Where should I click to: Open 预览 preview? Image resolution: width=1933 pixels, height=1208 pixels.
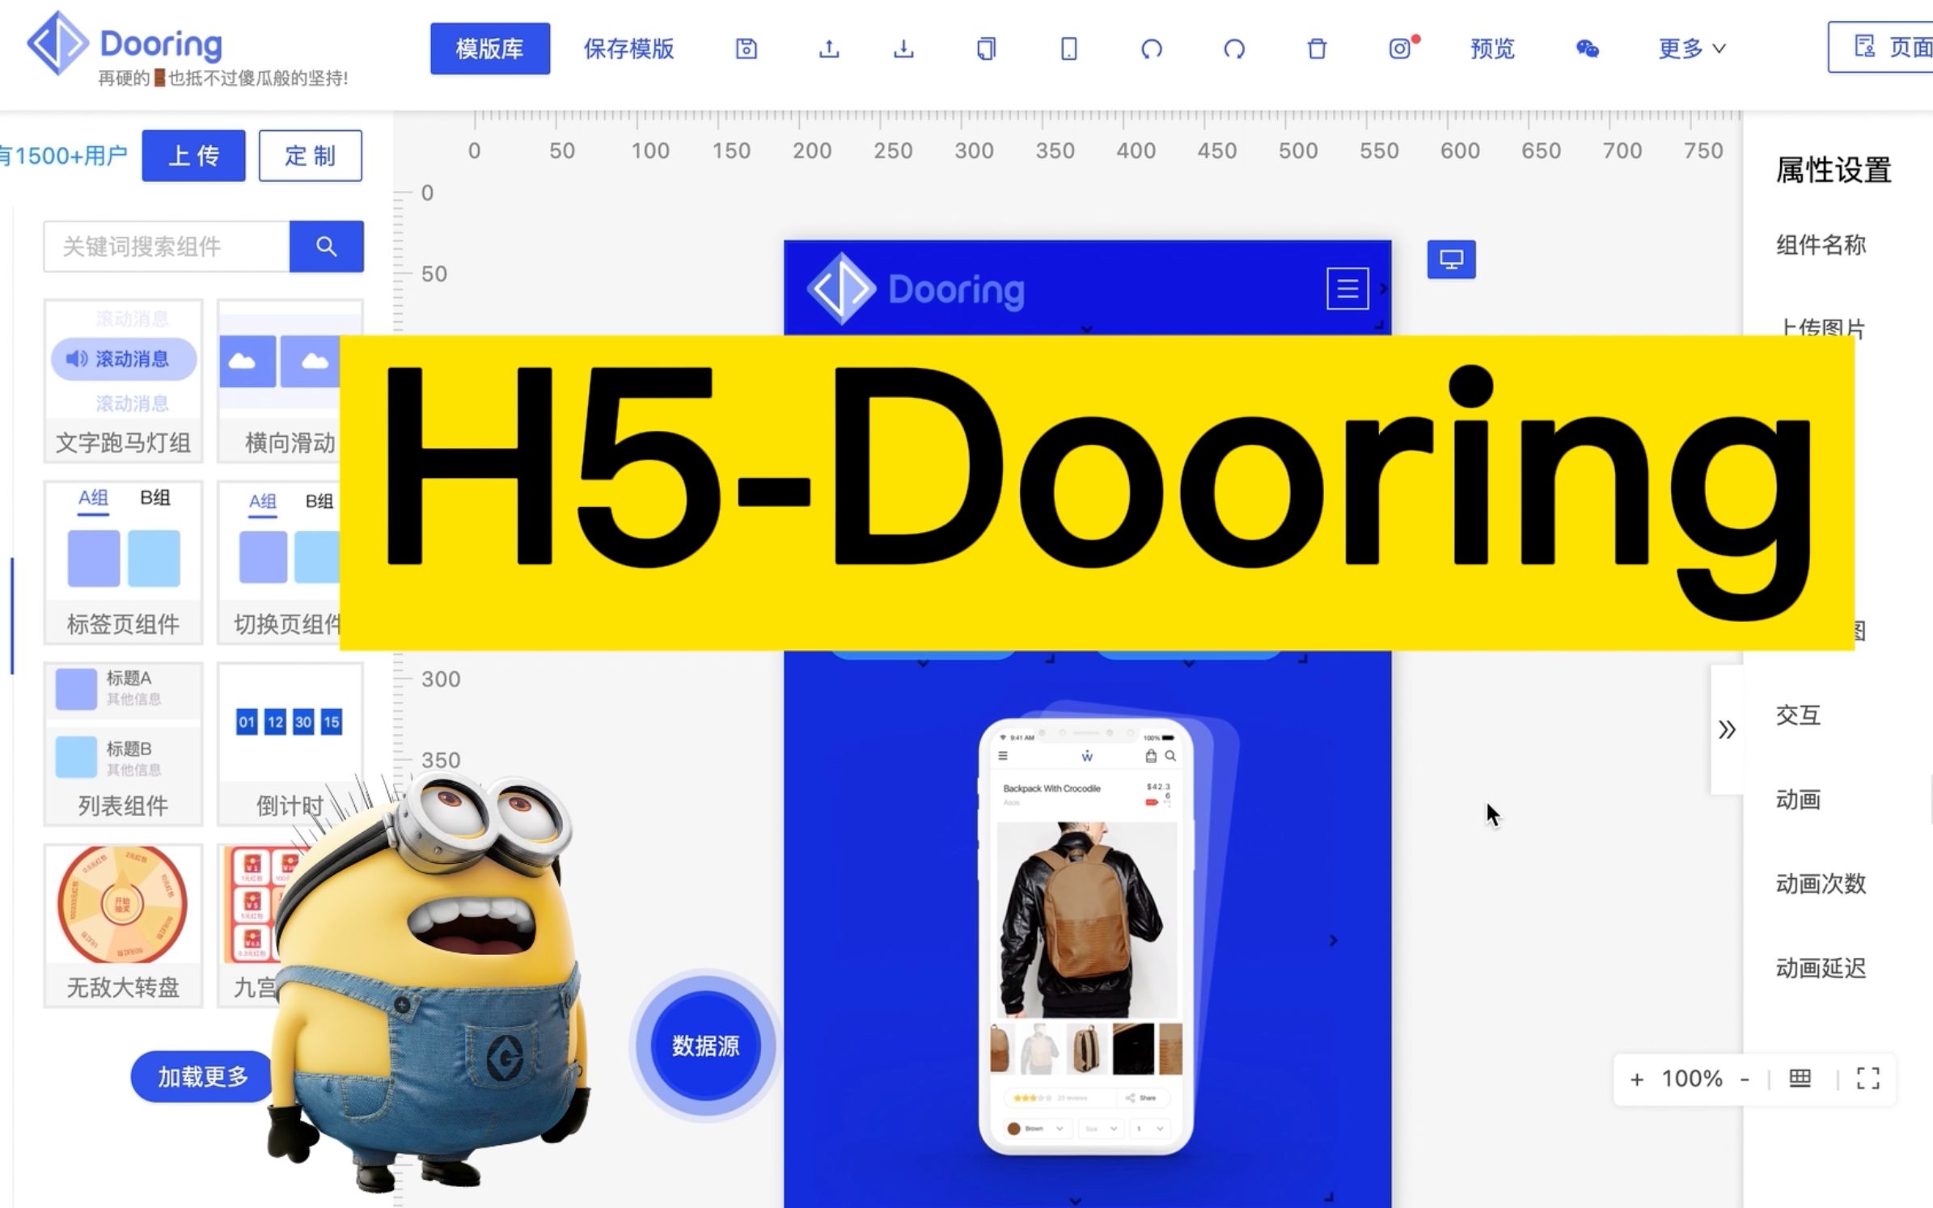[x=1492, y=49]
